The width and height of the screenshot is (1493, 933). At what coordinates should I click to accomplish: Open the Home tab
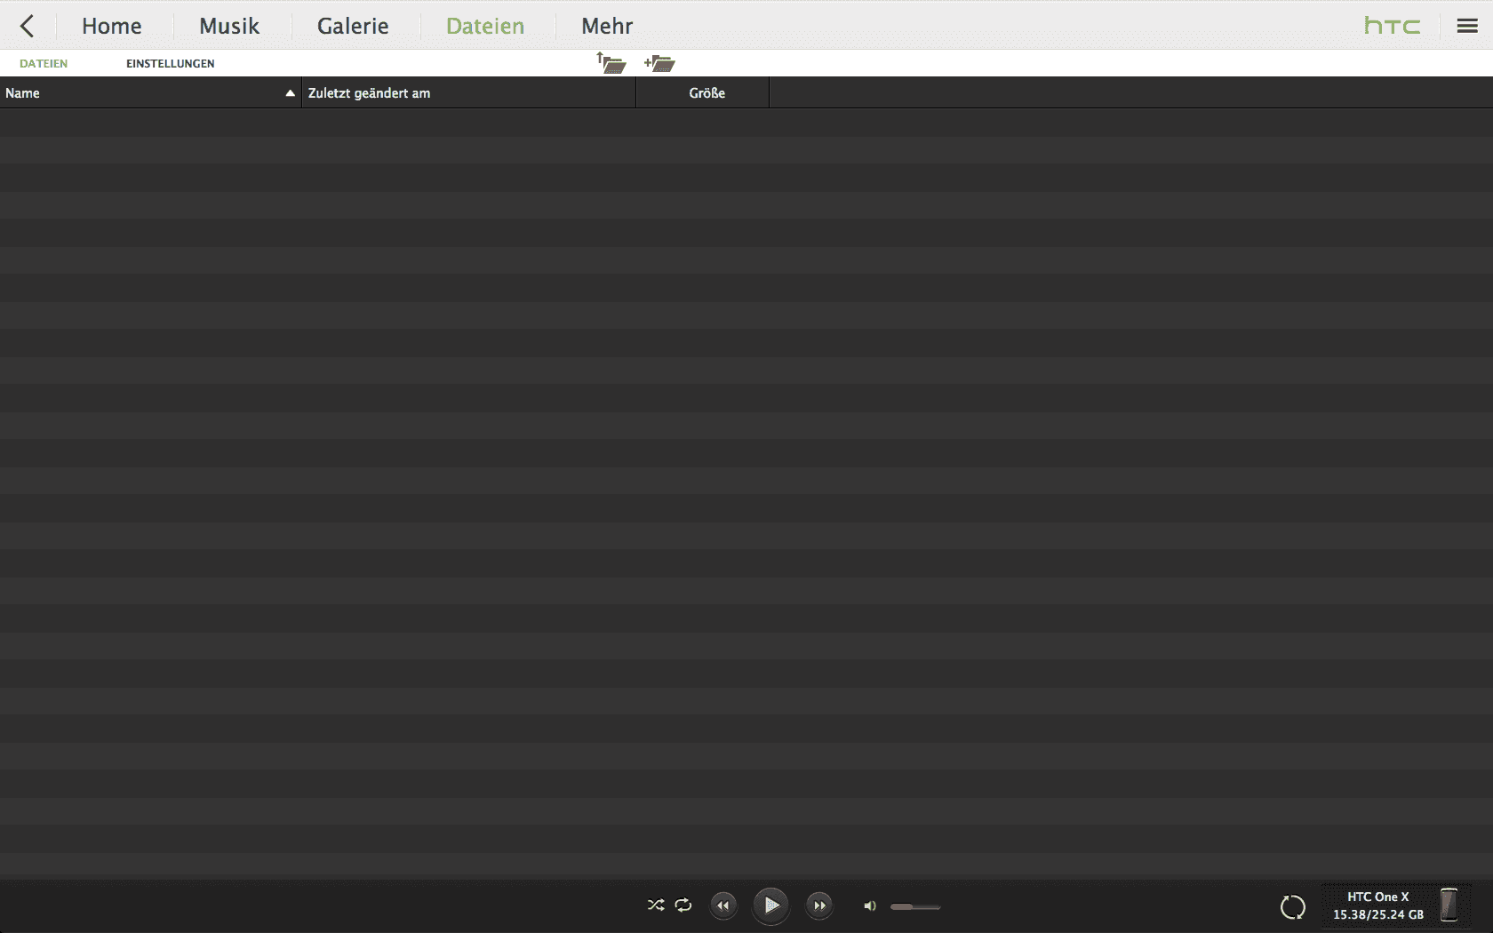112,26
